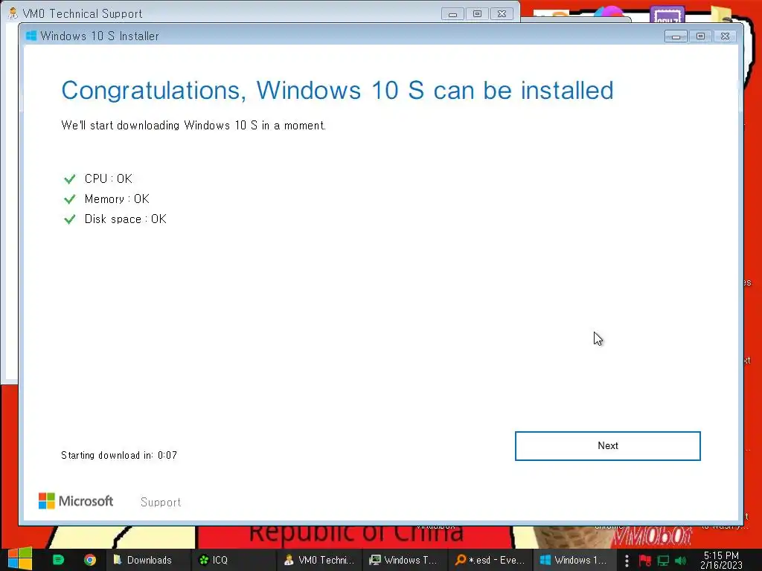Show hidden tray icons via three dots
The width and height of the screenshot is (762, 571).
pos(627,561)
